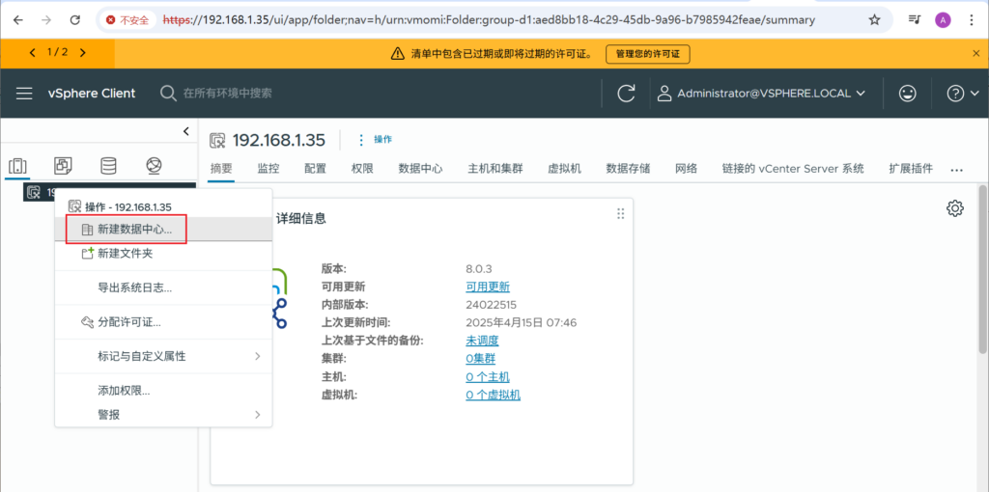Choose 导出系统日志... from context menu
The width and height of the screenshot is (989, 492).
(x=163, y=287)
